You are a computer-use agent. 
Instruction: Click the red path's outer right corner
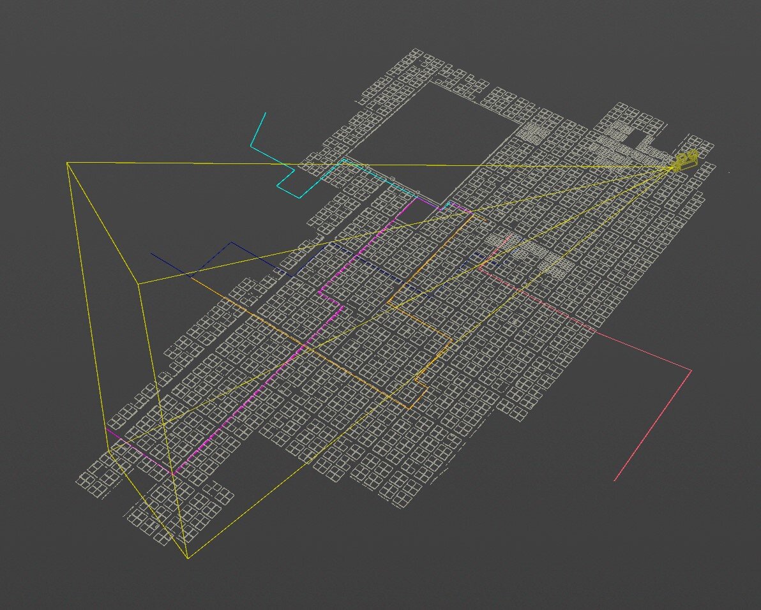click(x=691, y=370)
